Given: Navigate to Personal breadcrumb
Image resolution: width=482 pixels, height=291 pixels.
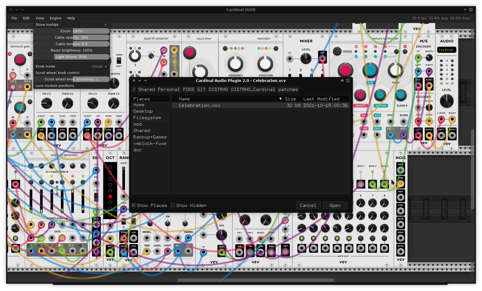Looking at the screenshot, I should 169,89.
